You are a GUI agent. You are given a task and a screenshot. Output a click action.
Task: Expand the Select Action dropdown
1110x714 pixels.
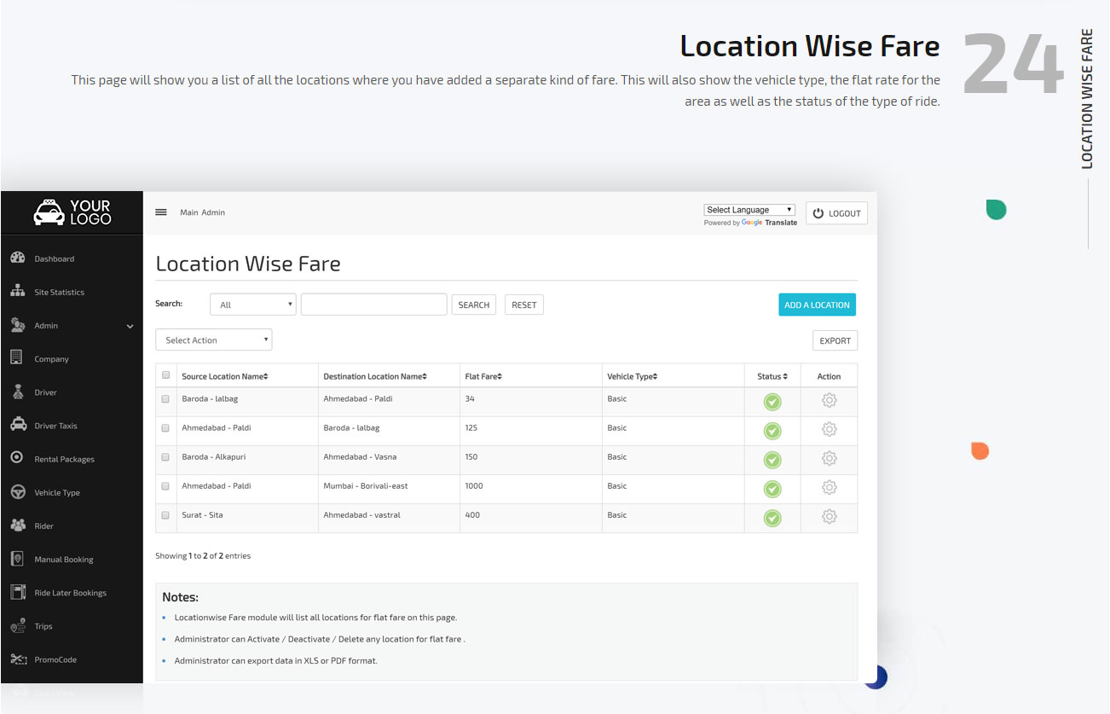[213, 340]
